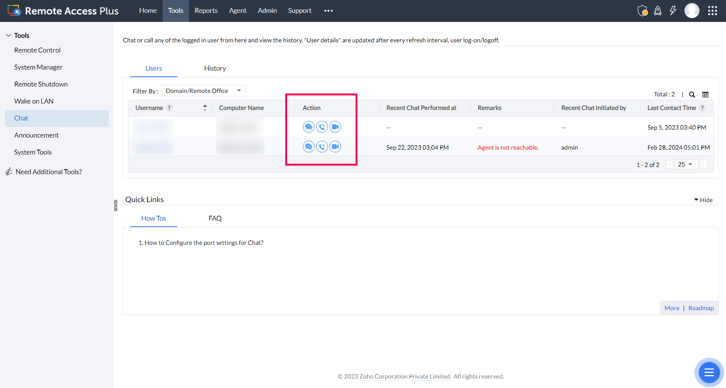Viewport: 726px width, 388px height.
Task: Click the Action column header
Action: (312, 108)
